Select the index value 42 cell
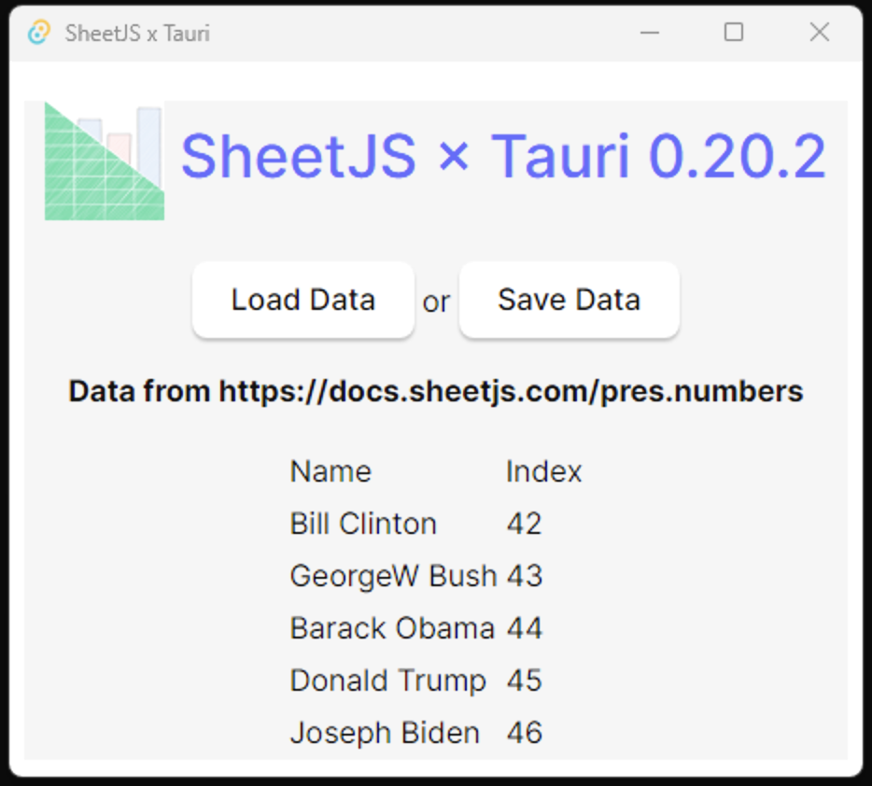The height and width of the screenshot is (786, 872). click(x=524, y=524)
